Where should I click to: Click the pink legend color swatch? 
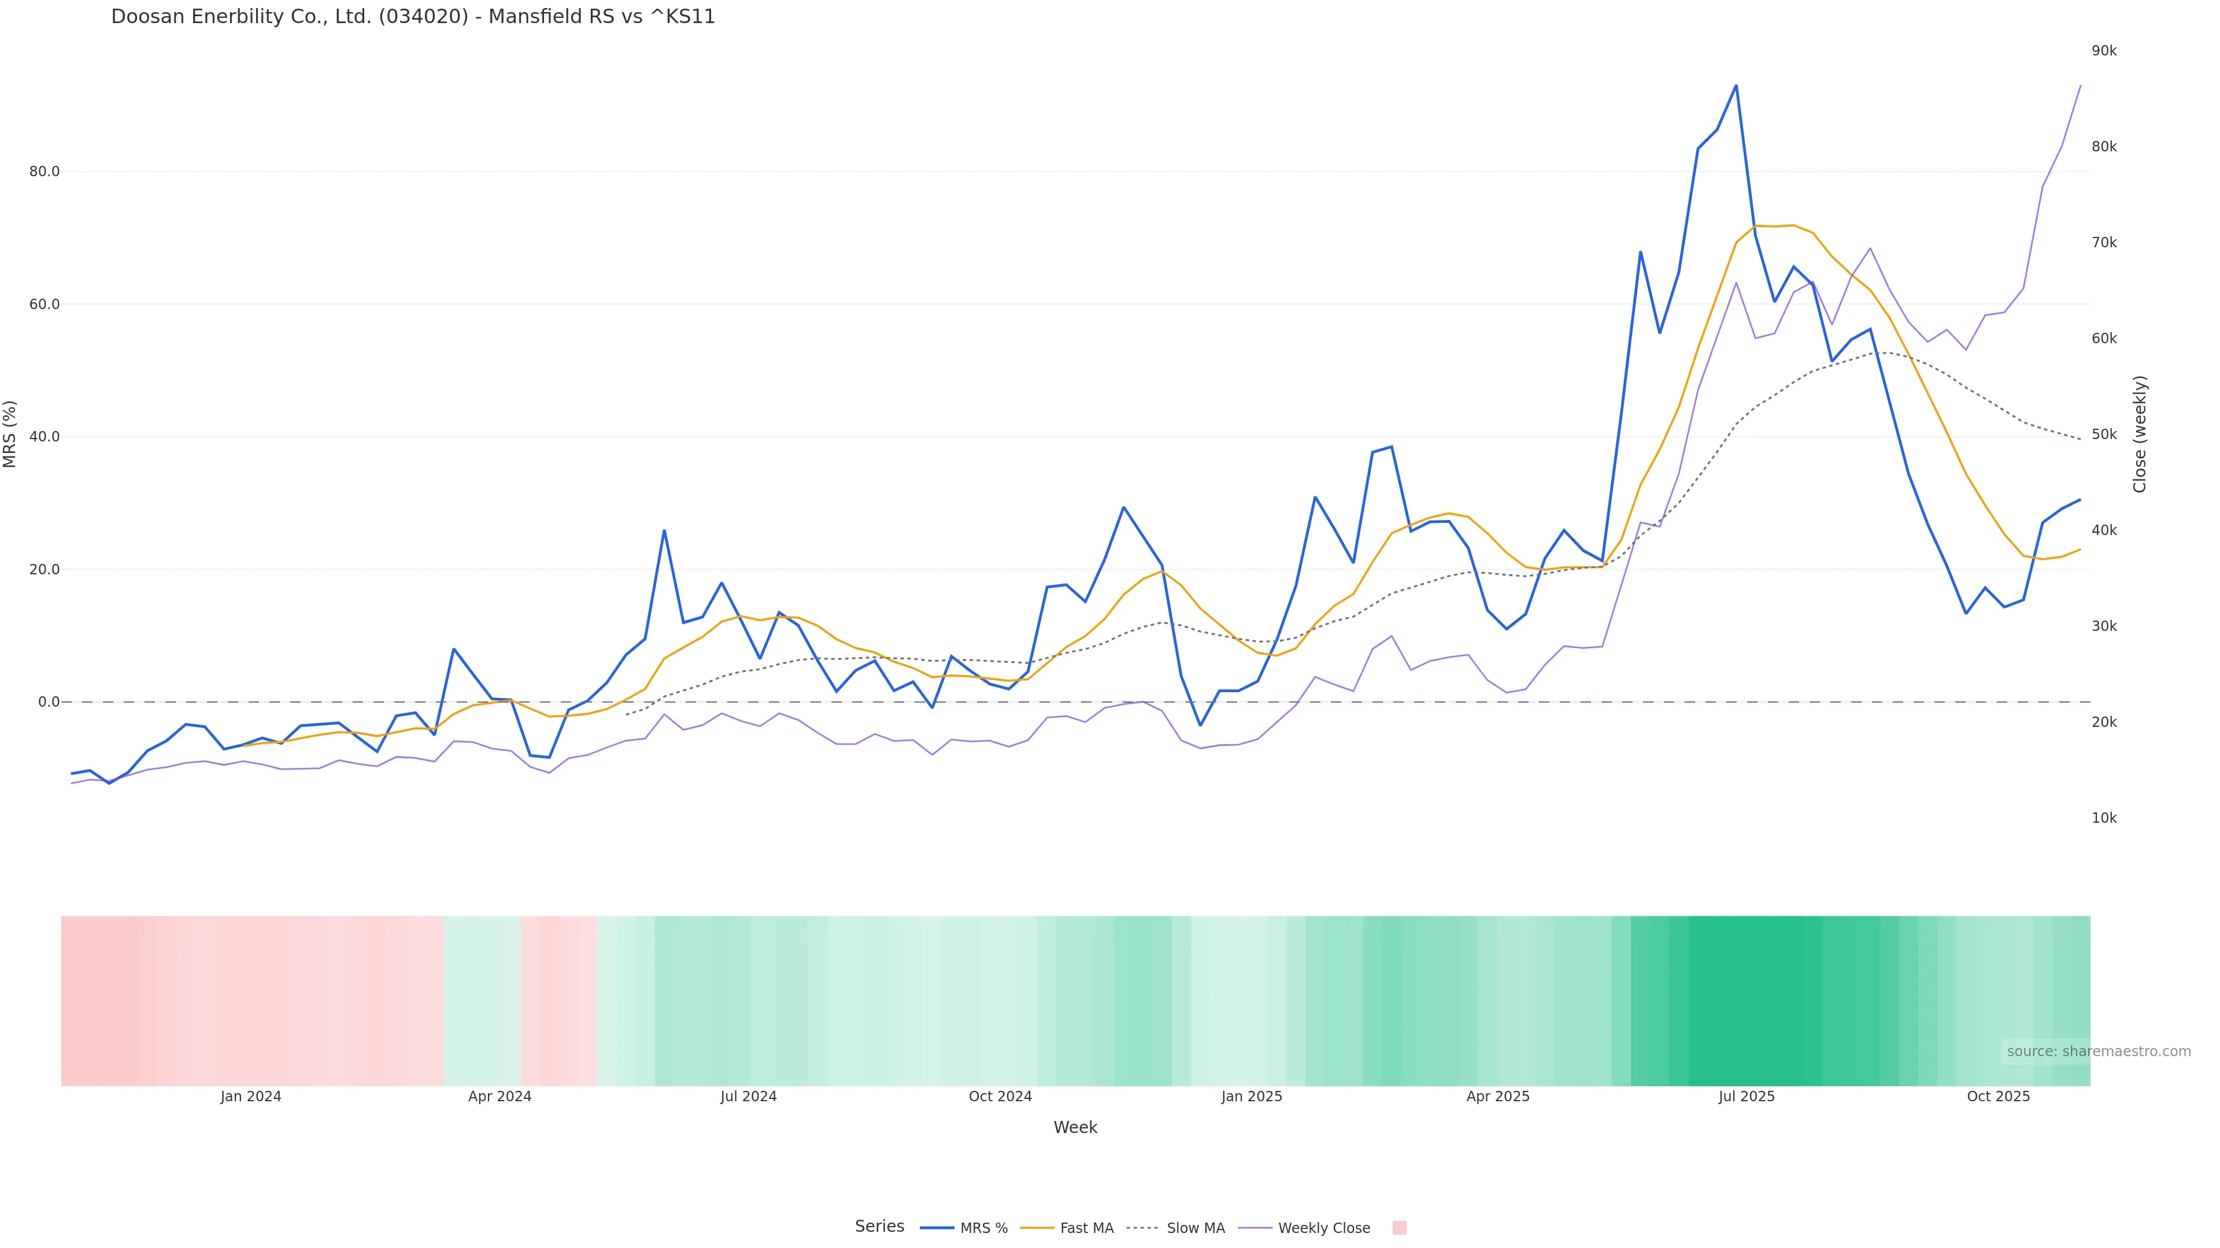coord(1398,1228)
